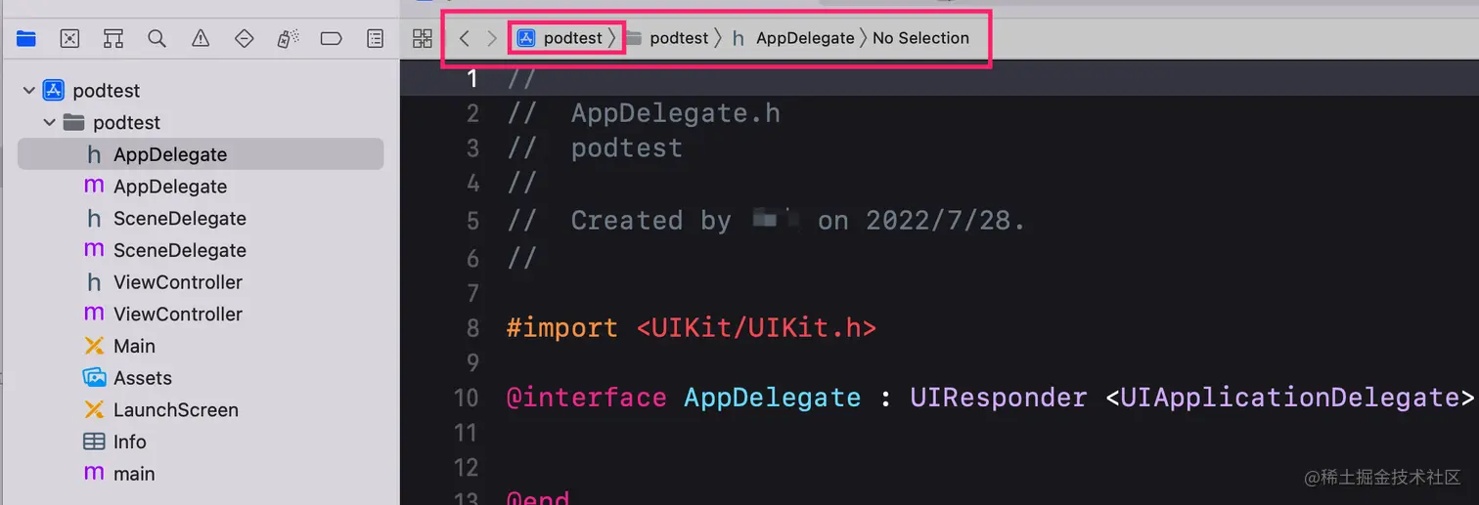Click No Selection in the jump bar
Screen dimensions: 1479x505
tap(920, 39)
